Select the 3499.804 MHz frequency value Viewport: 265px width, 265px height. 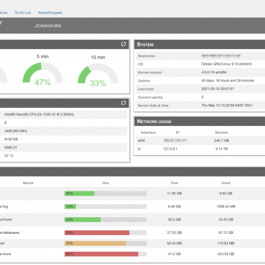click(16, 131)
